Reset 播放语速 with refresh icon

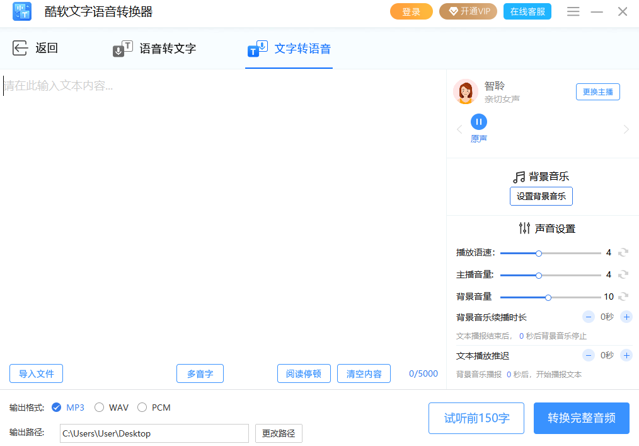pyautogui.click(x=623, y=252)
